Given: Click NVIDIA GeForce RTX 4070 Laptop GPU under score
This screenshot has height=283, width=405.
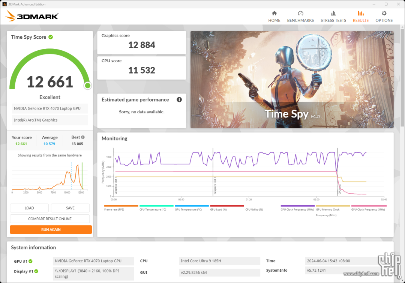Looking at the screenshot, I should (49, 108).
